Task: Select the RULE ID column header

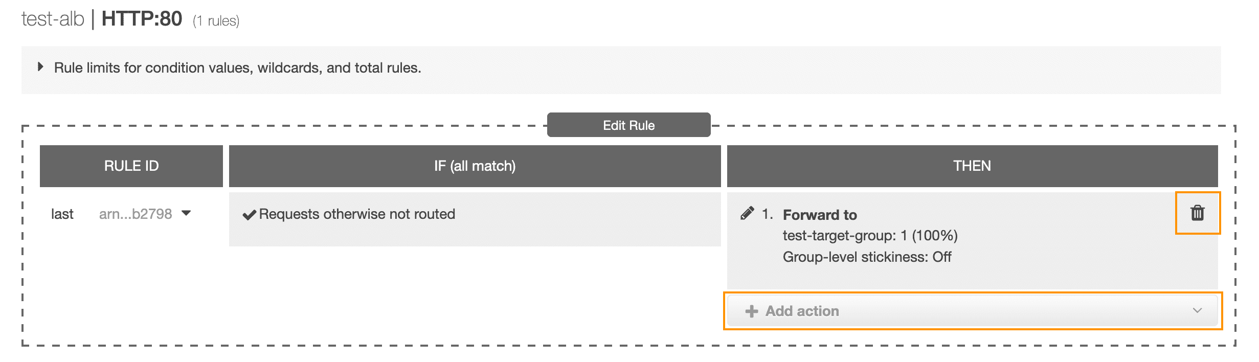Action: coord(131,166)
